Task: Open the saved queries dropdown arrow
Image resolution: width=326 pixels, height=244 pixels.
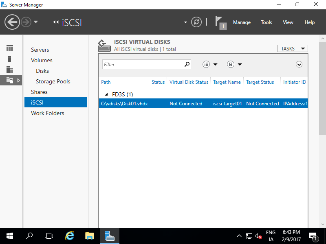Action: [240, 65]
